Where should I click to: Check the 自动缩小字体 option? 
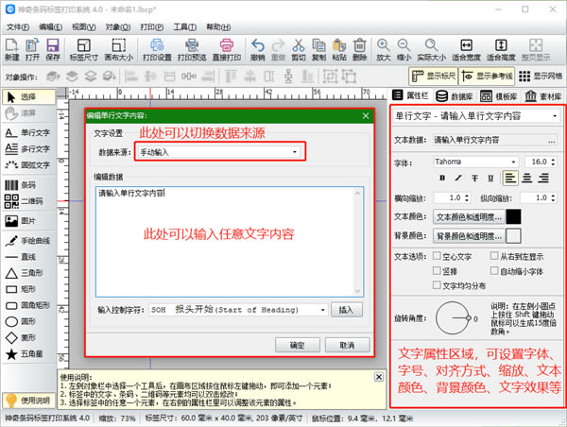[x=493, y=270]
